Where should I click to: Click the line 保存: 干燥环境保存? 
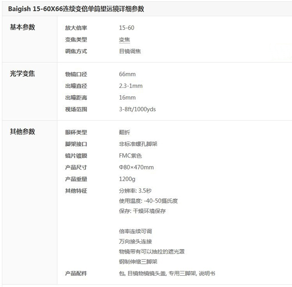(x=142, y=211)
